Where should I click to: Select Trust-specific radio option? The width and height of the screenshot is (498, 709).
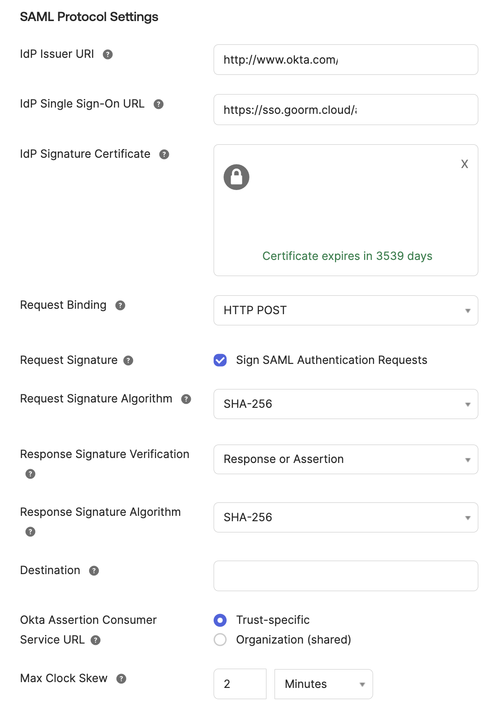tap(220, 620)
